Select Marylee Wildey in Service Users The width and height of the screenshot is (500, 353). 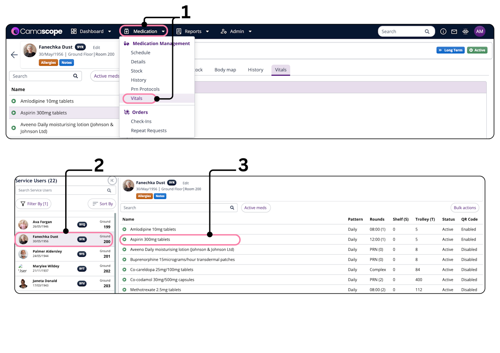tap(65, 269)
